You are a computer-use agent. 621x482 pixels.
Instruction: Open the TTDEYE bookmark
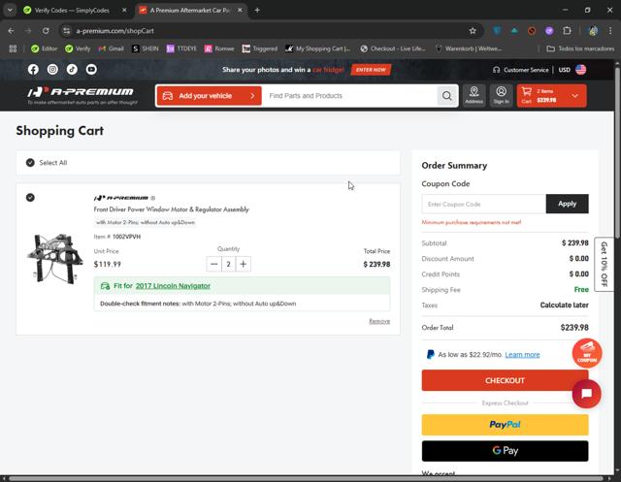pyautogui.click(x=181, y=48)
